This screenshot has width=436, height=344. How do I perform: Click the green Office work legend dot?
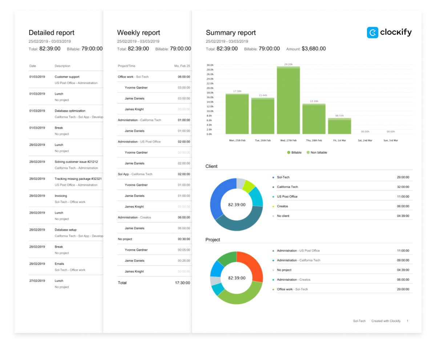[x=273, y=289]
